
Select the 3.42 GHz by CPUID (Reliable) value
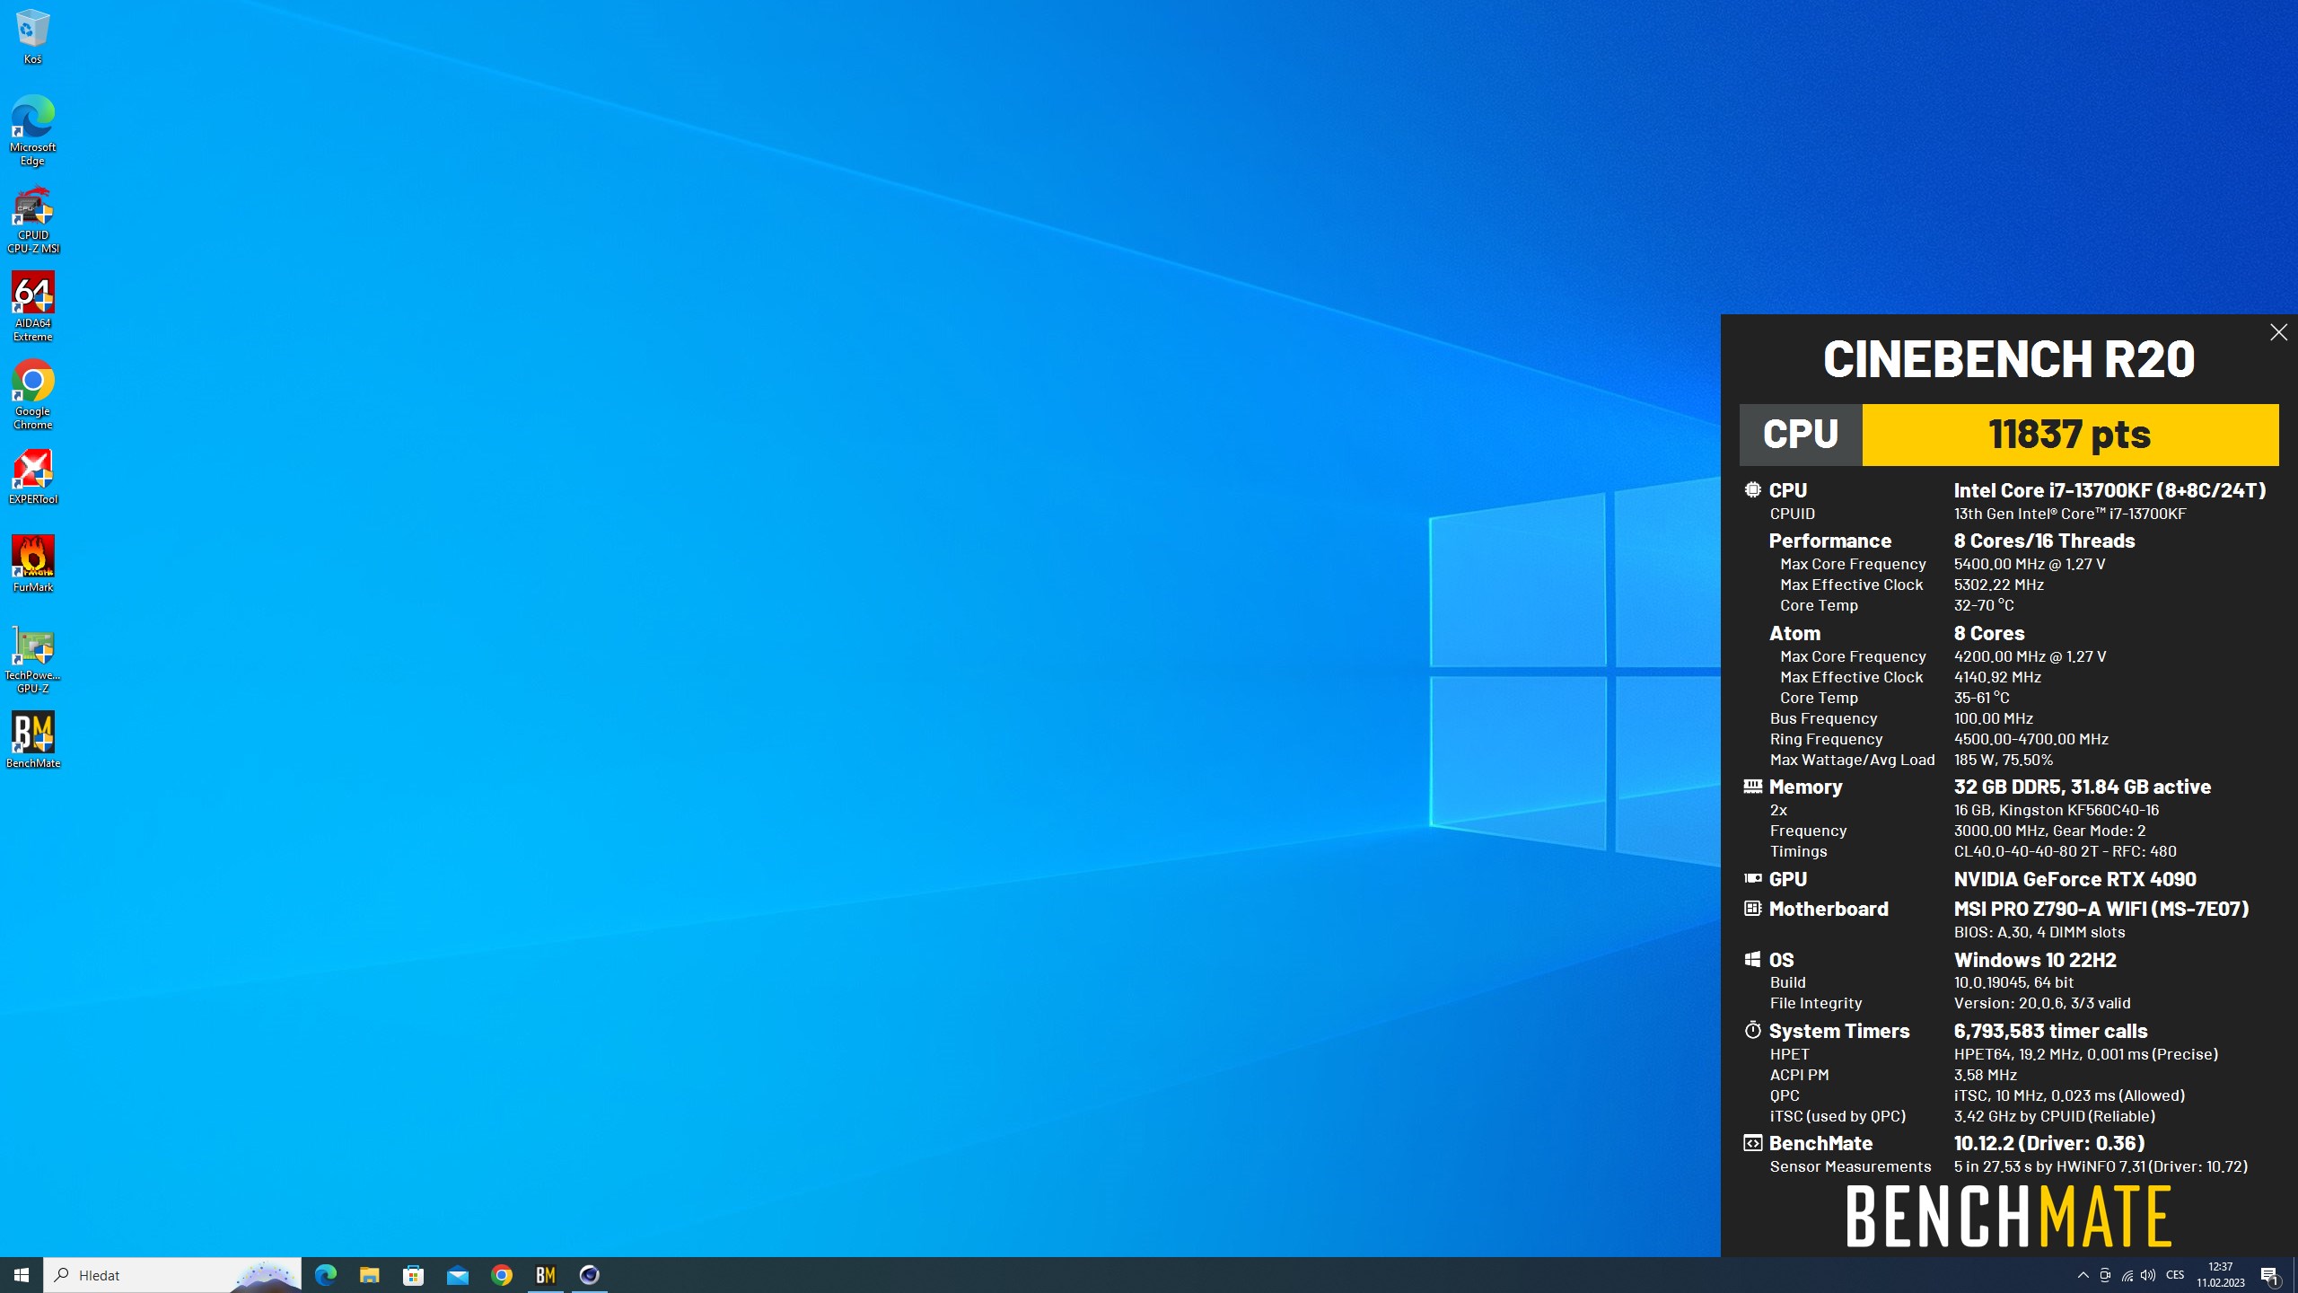coord(2055,1116)
